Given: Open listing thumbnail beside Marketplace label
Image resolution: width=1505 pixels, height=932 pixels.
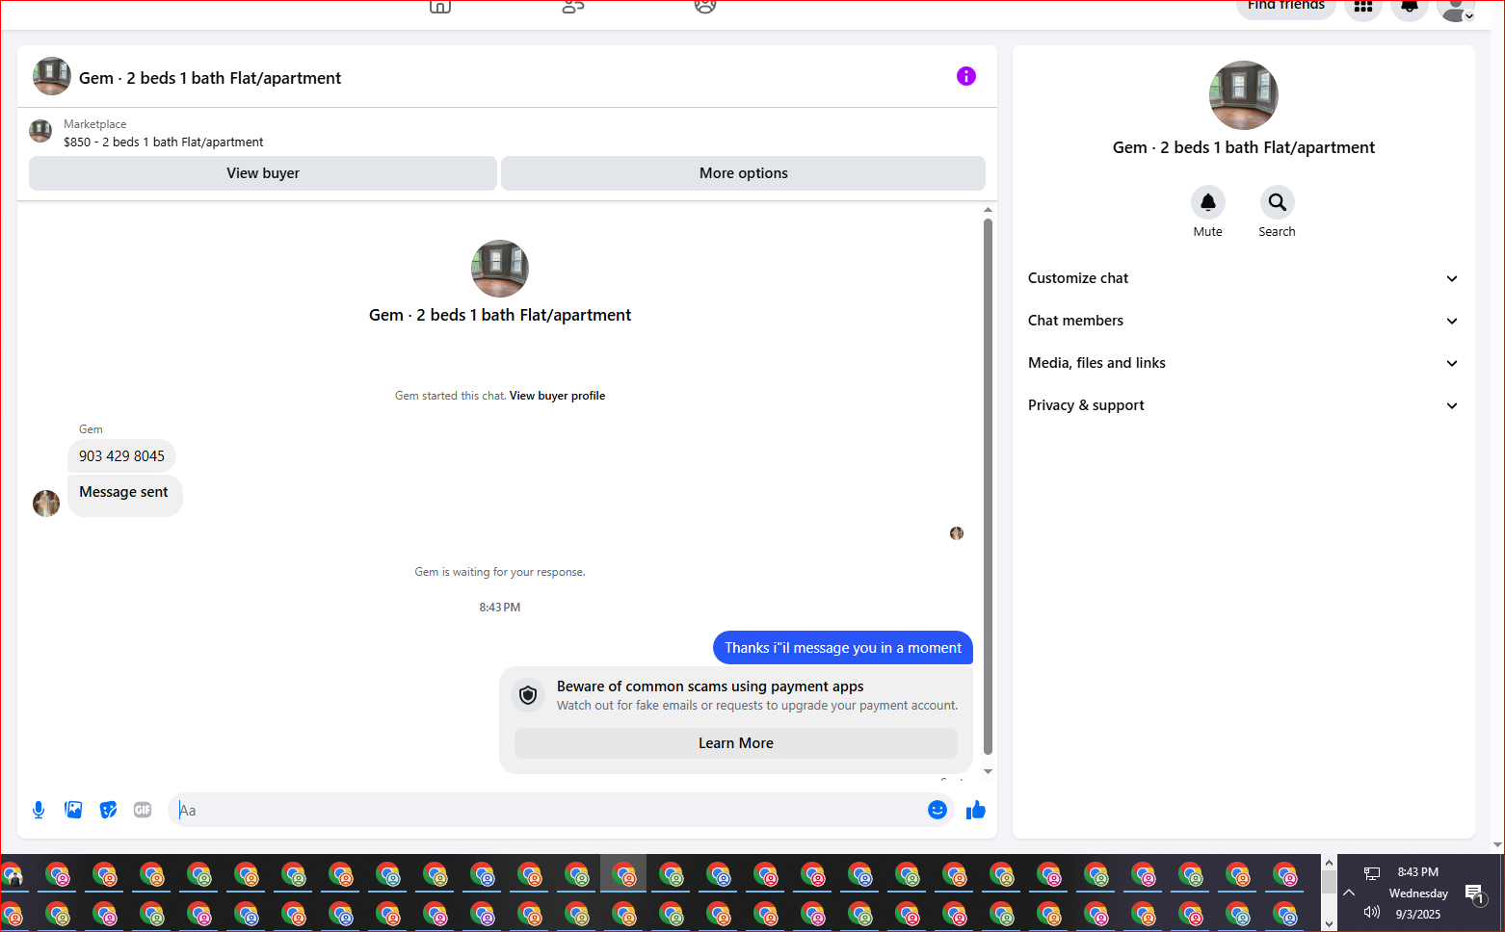Looking at the screenshot, I should point(40,132).
